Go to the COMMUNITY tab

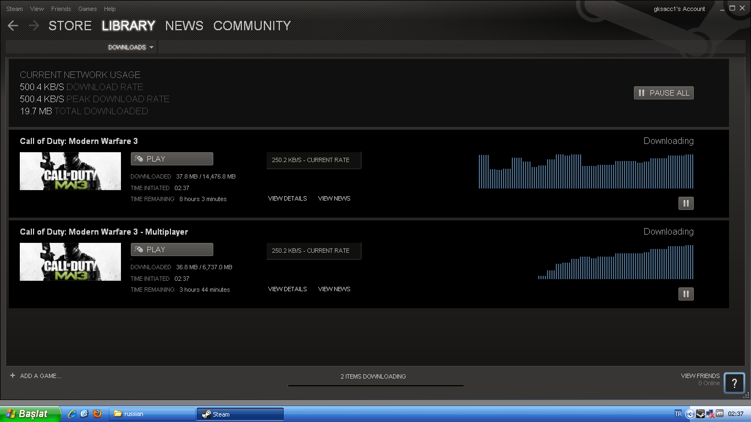(252, 26)
